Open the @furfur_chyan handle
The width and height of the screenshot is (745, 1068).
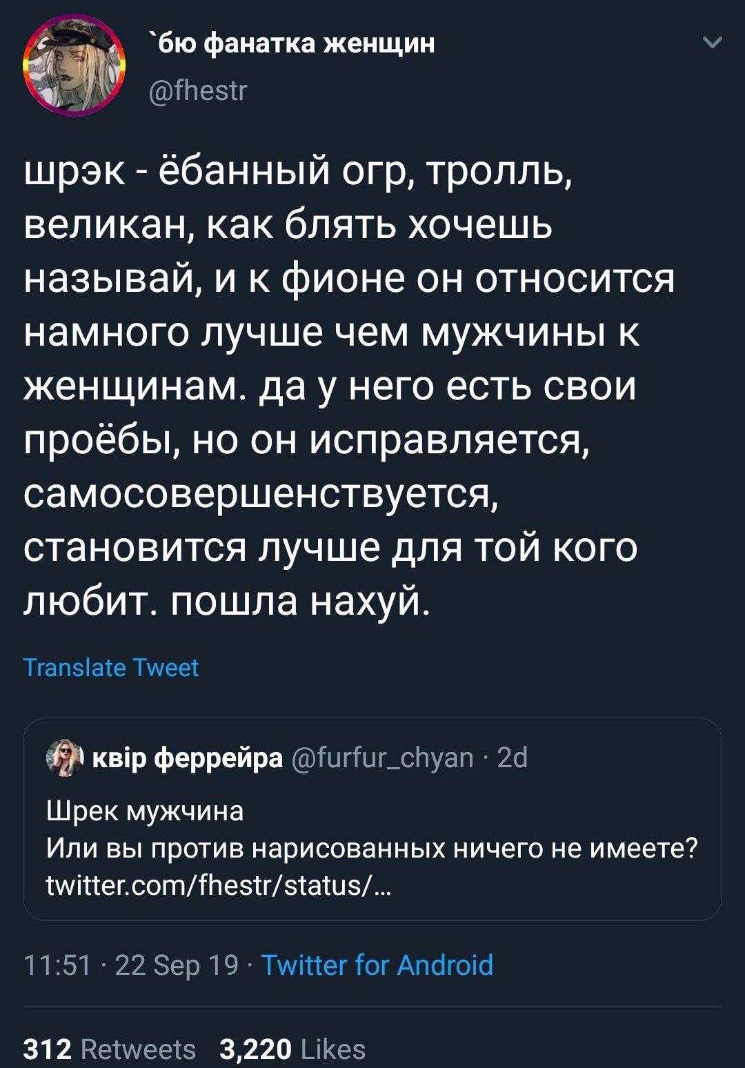(383, 758)
